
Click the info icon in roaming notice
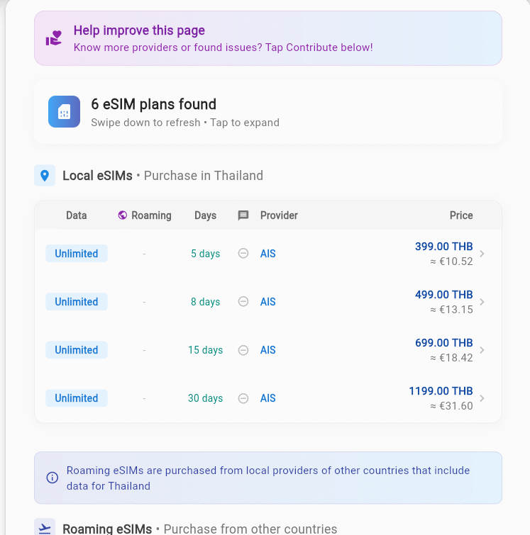point(53,478)
